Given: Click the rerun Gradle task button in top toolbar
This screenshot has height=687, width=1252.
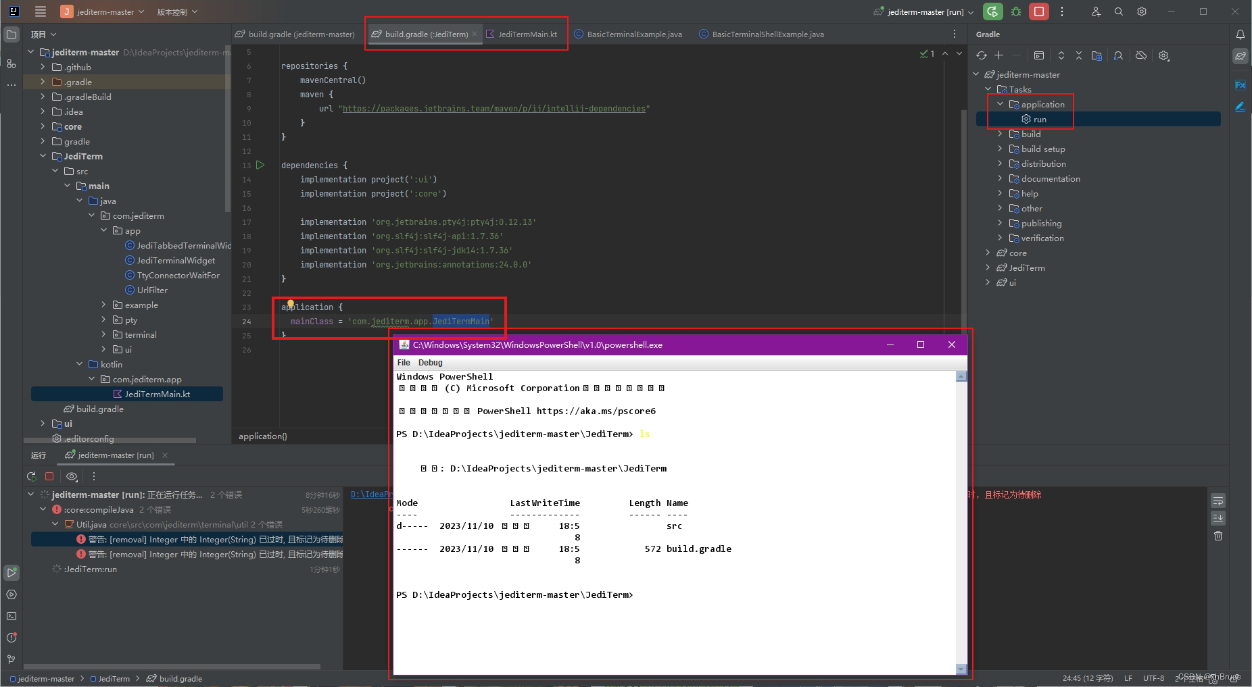Looking at the screenshot, I should [x=992, y=11].
